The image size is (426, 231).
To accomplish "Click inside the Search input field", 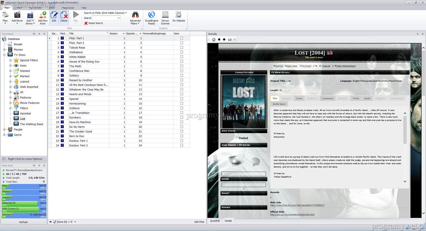I will pos(104,18).
